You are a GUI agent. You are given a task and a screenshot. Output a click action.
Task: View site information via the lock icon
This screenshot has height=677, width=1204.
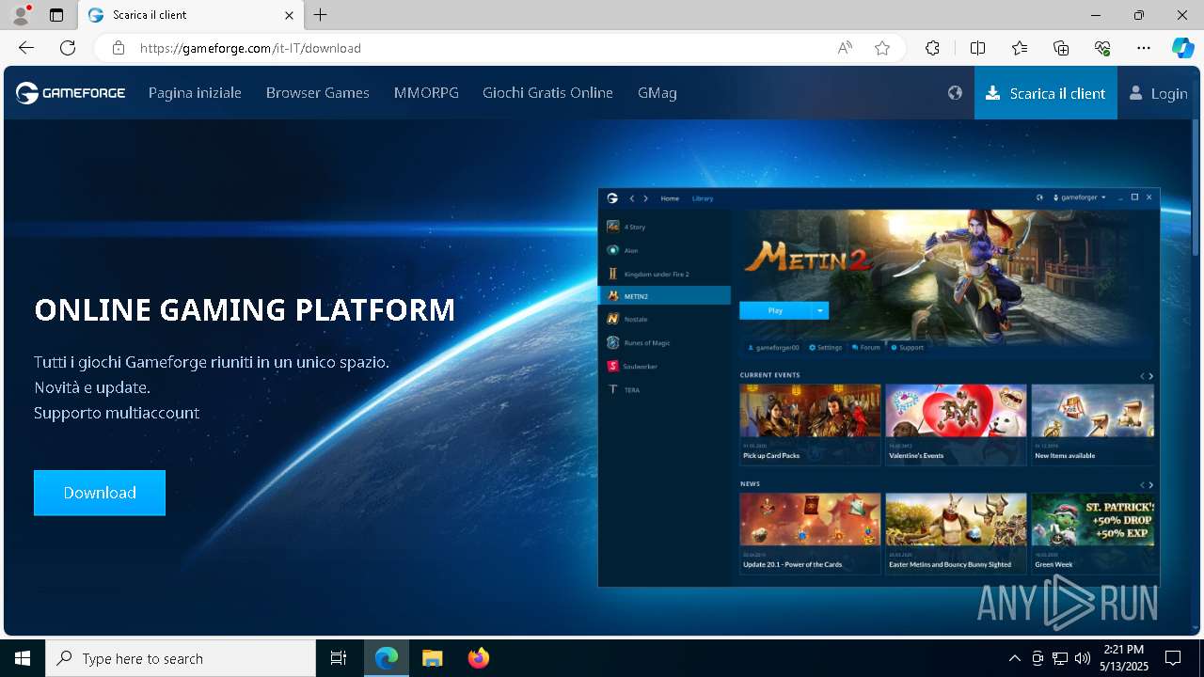click(x=119, y=48)
